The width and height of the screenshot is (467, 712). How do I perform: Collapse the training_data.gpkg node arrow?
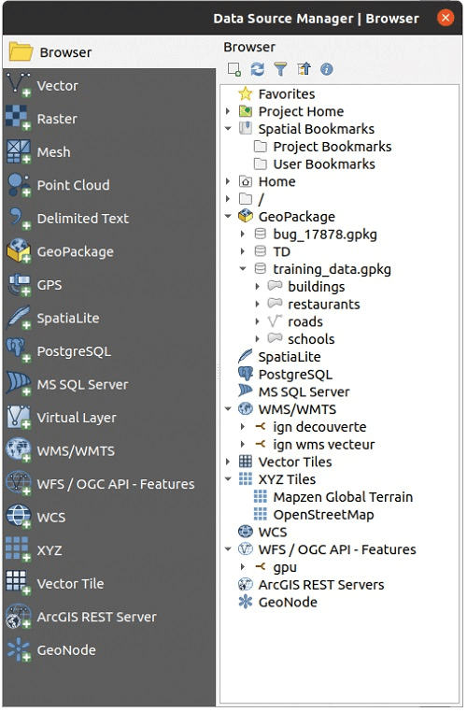[243, 269]
